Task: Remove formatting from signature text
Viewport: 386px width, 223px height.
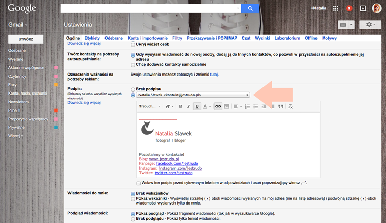Action: [x=290, y=106]
